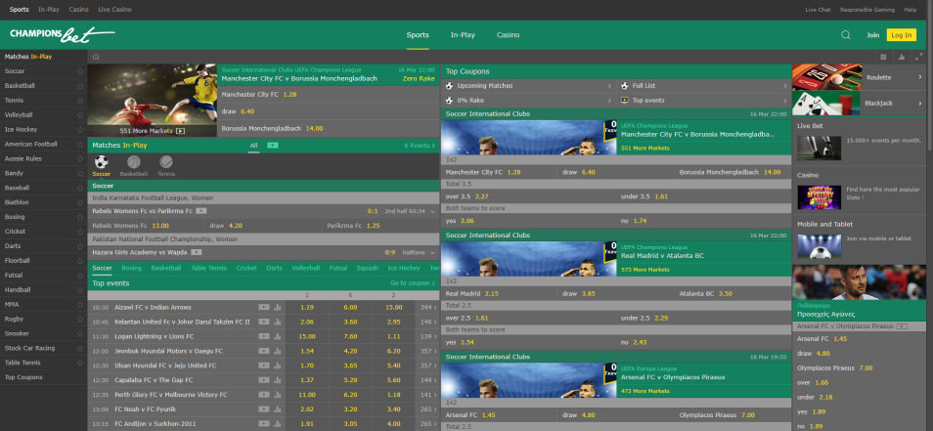The image size is (933, 431).
Task: Open stats icon for Aizawl FC v Indian Arrows
Action: pos(277,307)
